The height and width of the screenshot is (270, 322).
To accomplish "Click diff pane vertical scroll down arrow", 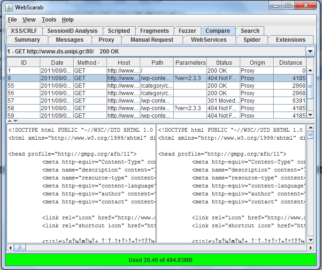I will (311, 240).
